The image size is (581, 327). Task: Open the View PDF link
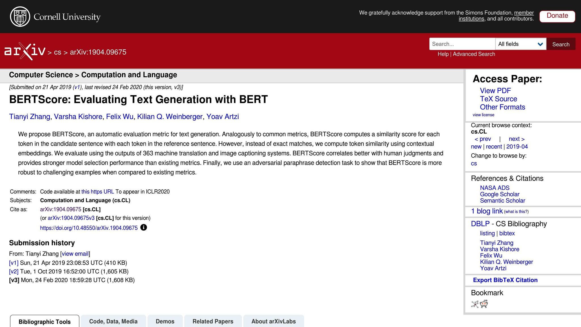[495, 91]
